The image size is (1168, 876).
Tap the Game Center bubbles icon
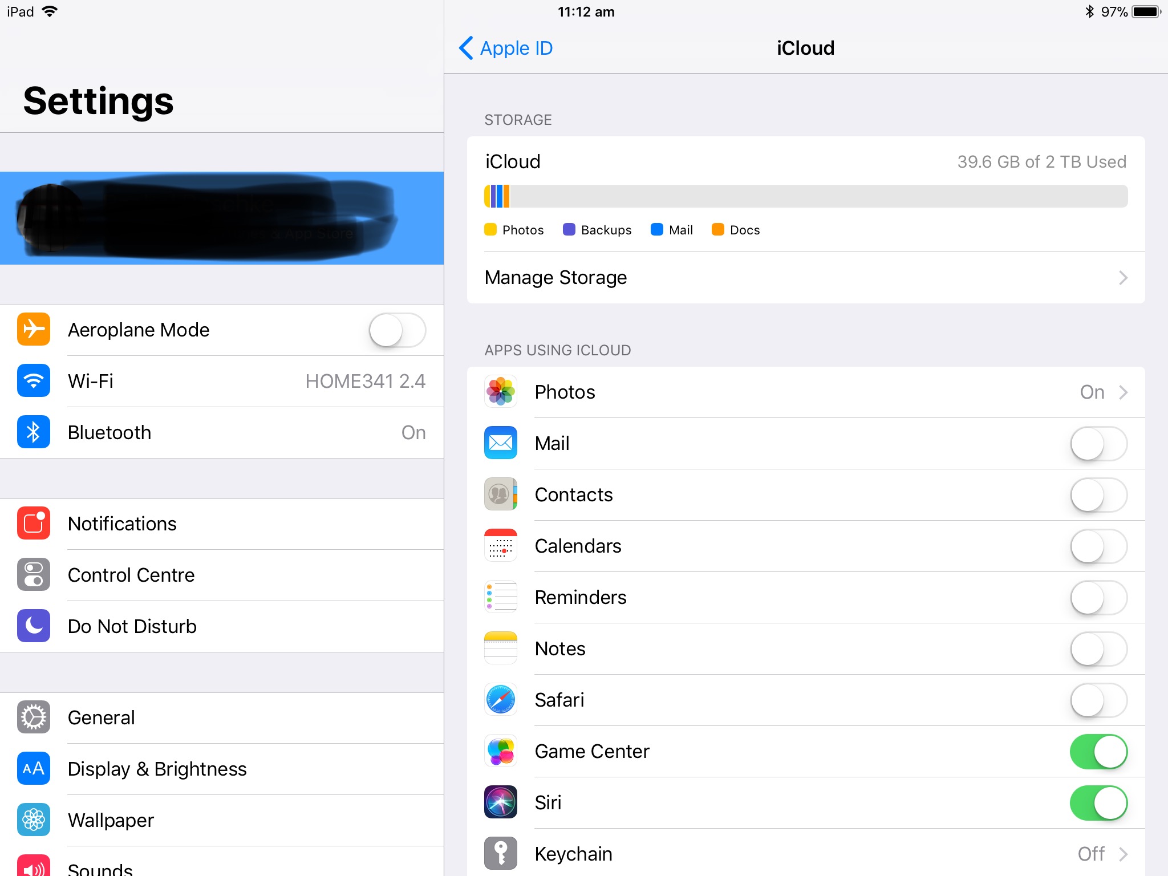(500, 751)
